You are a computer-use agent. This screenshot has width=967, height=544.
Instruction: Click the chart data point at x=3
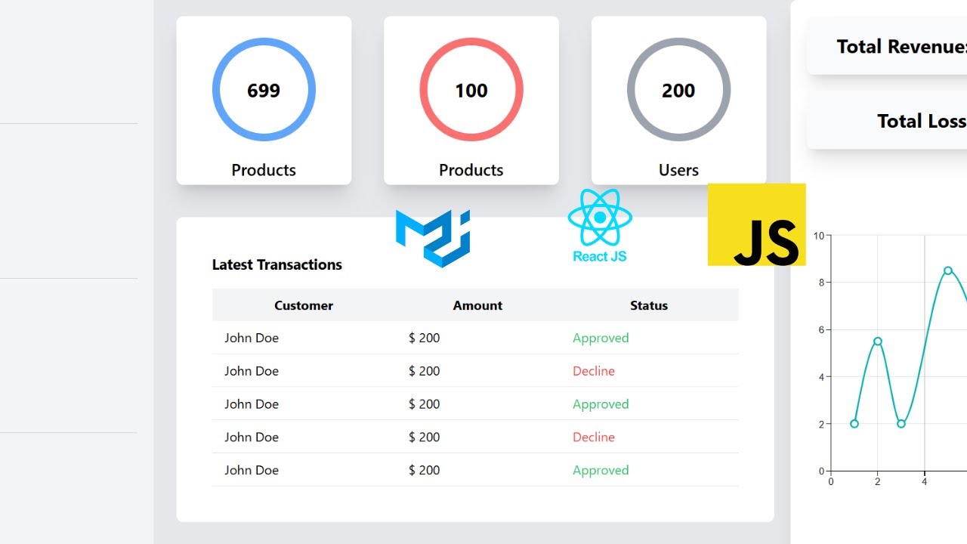901,424
